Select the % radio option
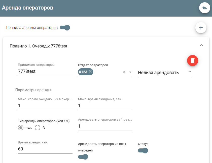Viewport: 212px width, 163px height. click(38, 128)
